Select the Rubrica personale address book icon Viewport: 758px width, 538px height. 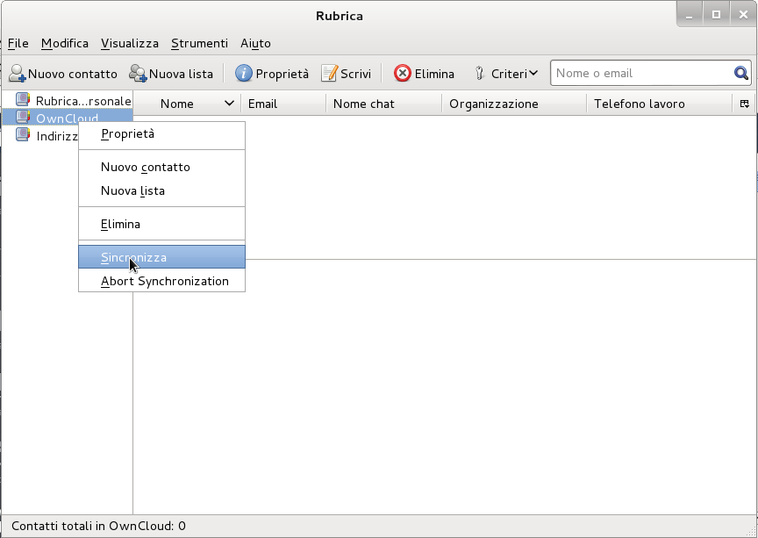23,101
